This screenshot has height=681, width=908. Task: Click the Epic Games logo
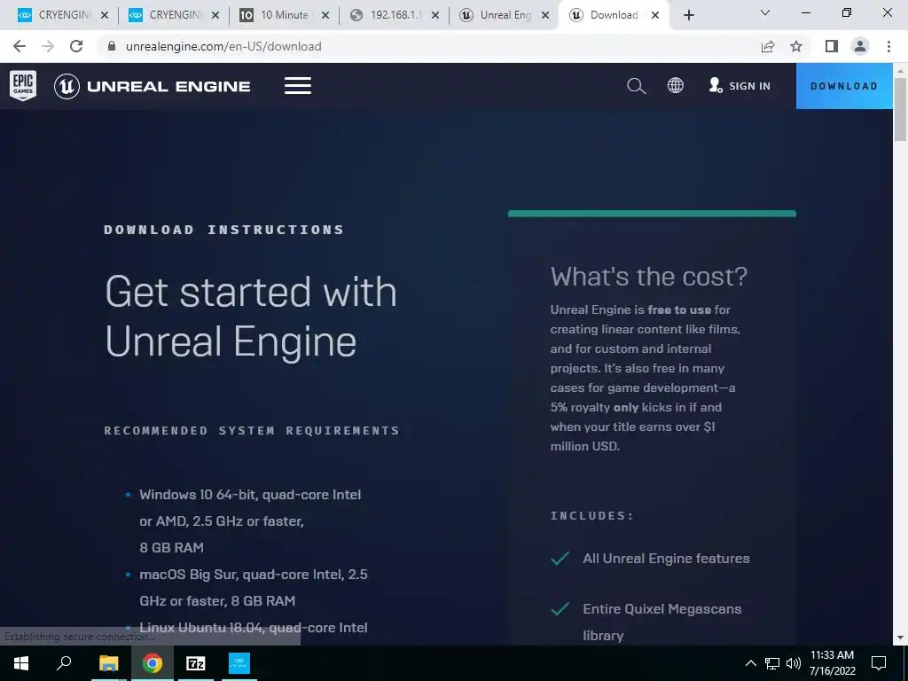[x=23, y=86]
